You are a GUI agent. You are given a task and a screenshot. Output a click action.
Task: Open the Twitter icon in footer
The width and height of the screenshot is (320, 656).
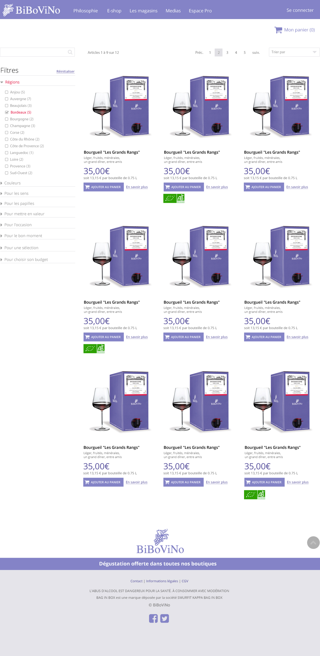click(x=164, y=618)
